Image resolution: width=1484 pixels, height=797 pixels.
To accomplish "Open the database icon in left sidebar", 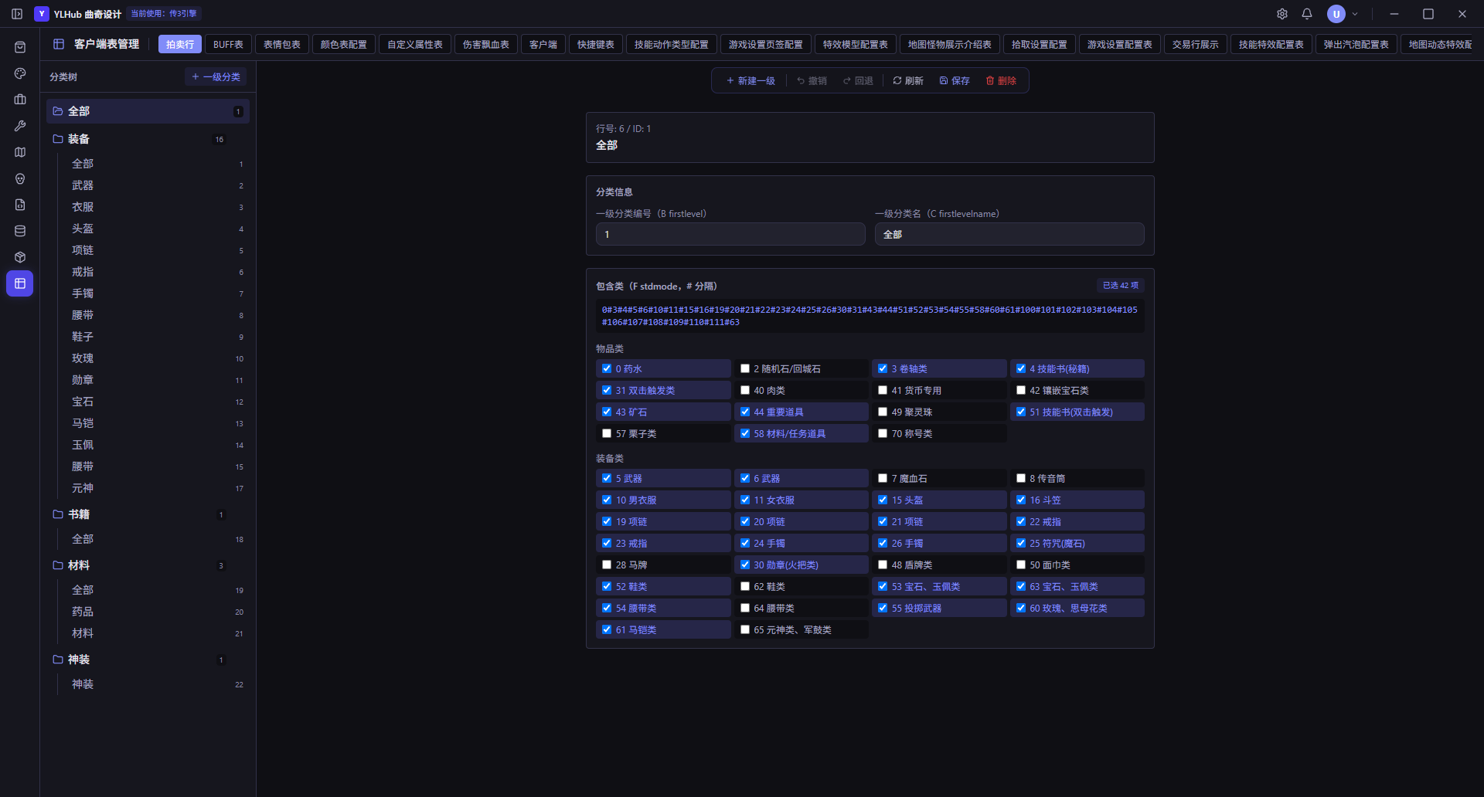I will [20, 231].
